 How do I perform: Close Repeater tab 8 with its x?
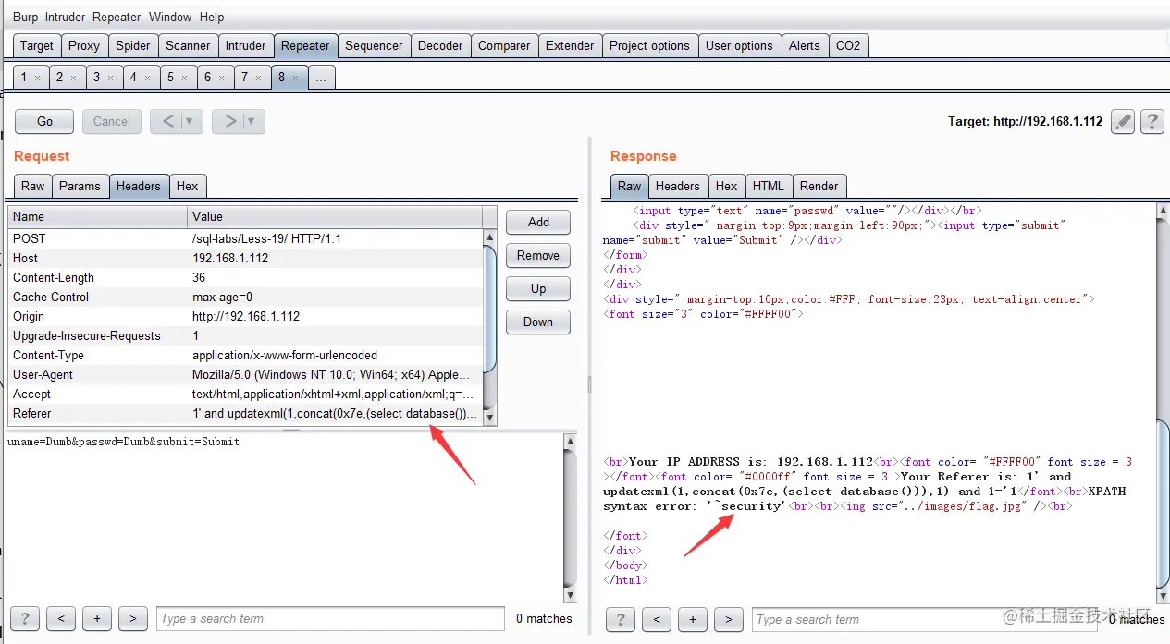tap(296, 78)
